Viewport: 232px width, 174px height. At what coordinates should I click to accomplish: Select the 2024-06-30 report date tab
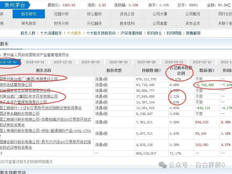pyautogui.click(x=10, y=62)
